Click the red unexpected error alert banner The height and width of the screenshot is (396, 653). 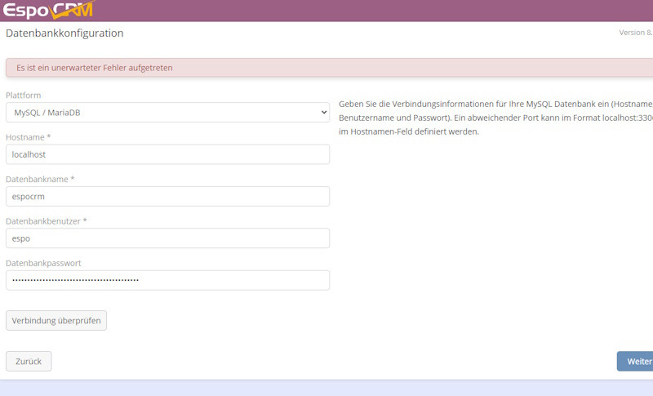(326, 68)
